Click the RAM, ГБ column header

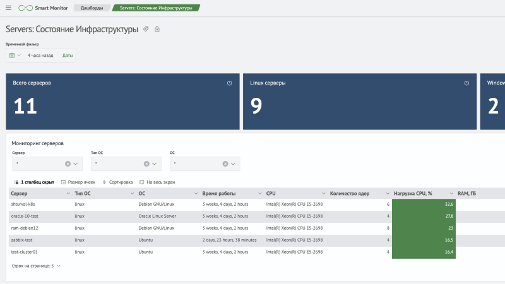(466, 194)
